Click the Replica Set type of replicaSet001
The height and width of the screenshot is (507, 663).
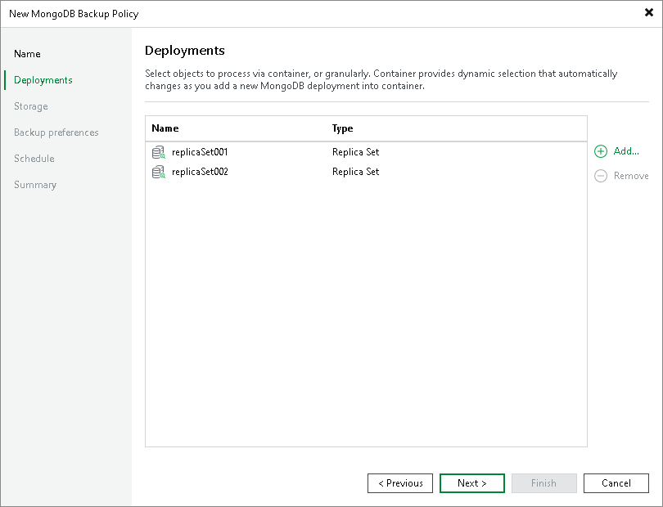355,152
